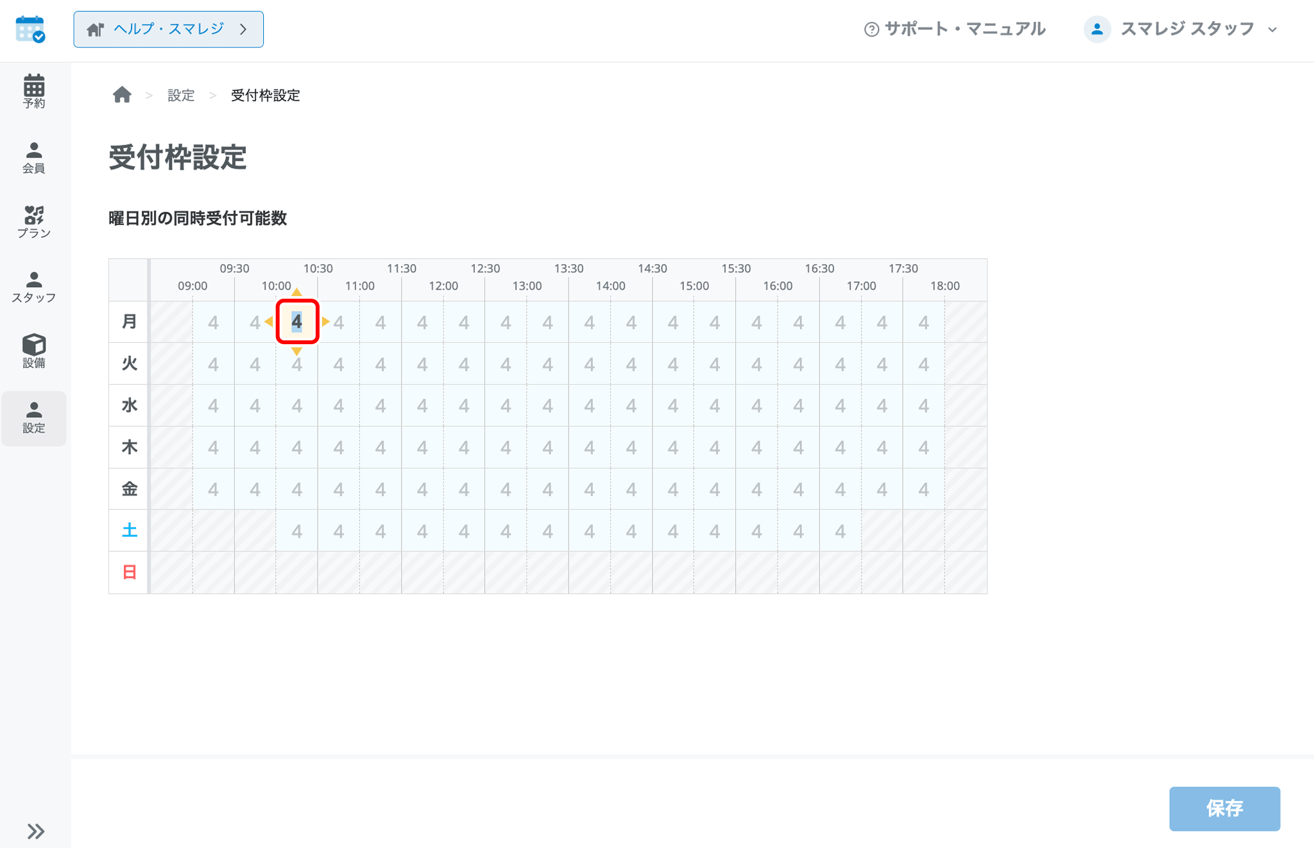Viewport: 1314px width, 848px height.
Task: Click the down arrow below selected cell
Action: click(x=296, y=351)
